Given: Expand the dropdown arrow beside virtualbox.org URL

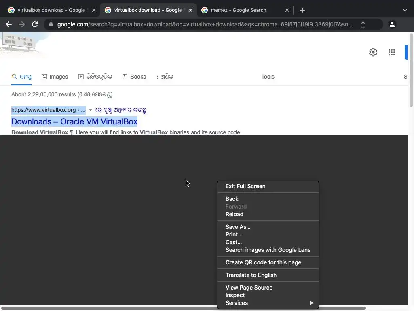Looking at the screenshot, I should pos(90,110).
